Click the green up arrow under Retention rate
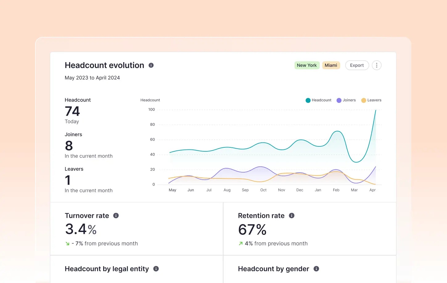This screenshot has width=447, height=283. (x=241, y=244)
